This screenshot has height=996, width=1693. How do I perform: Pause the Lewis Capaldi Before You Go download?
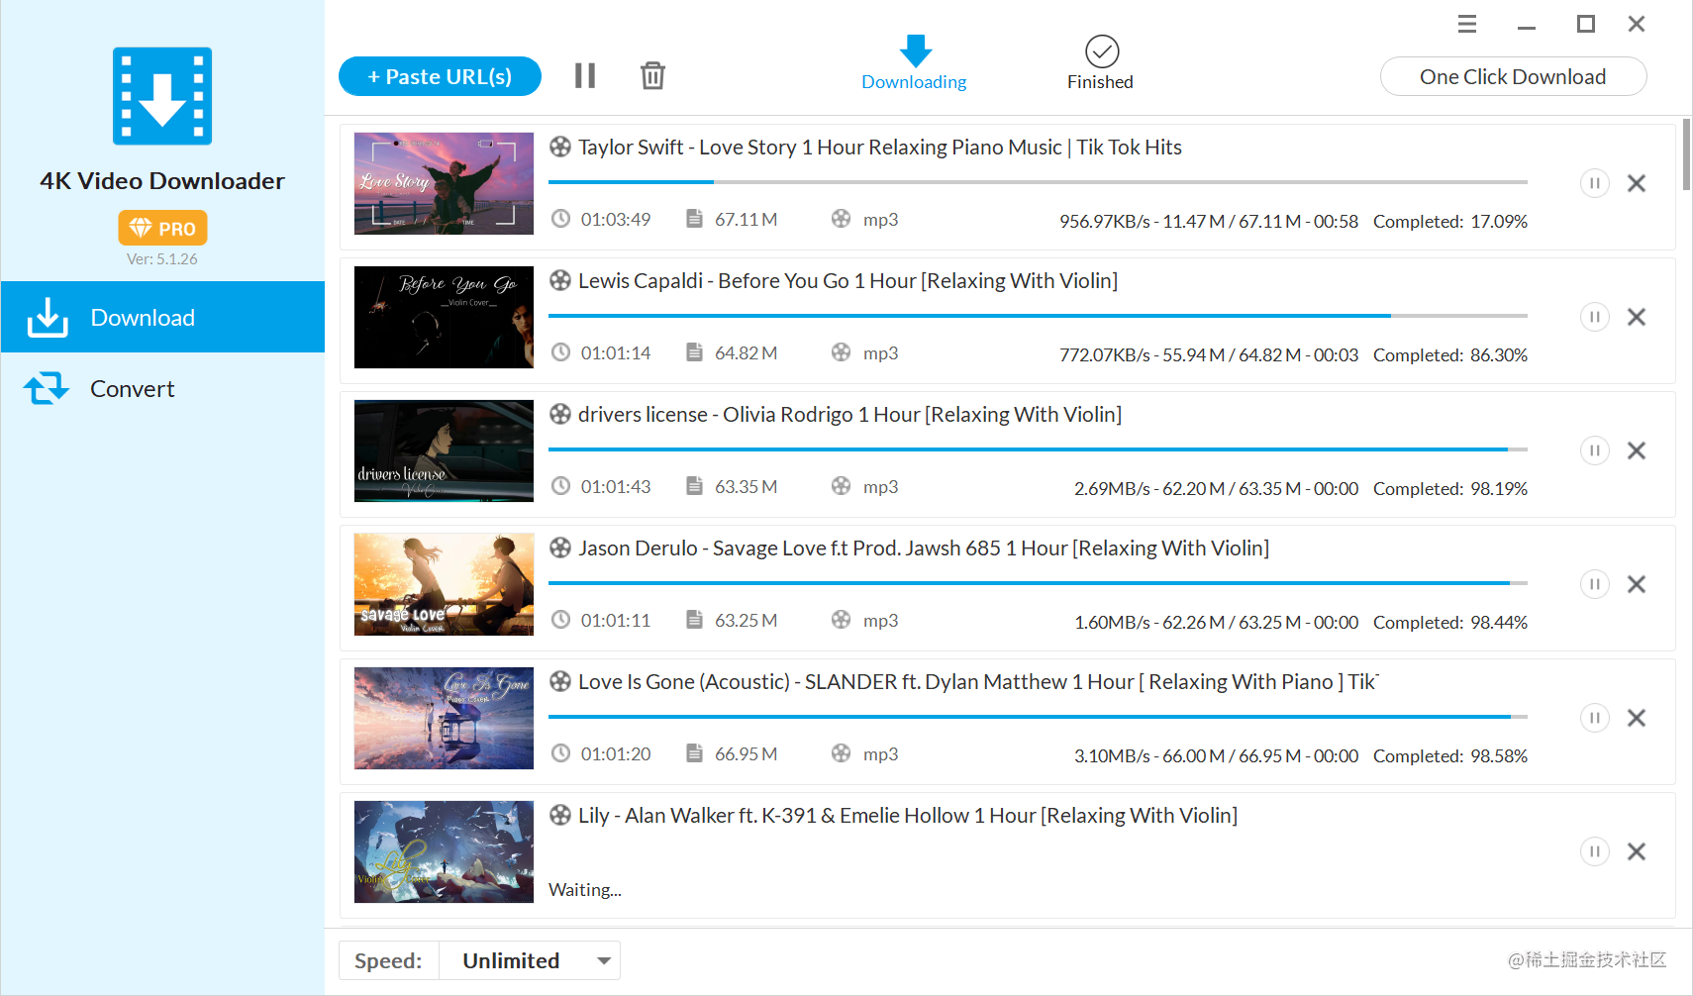(x=1594, y=317)
